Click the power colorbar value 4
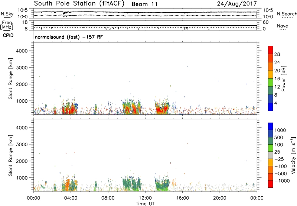Viewport: 297px width, 206px height. click(x=275, y=103)
